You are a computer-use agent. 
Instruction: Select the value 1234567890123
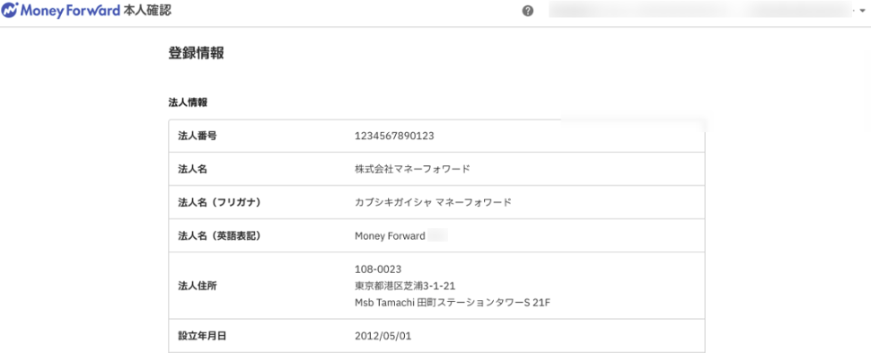pyautogui.click(x=394, y=136)
